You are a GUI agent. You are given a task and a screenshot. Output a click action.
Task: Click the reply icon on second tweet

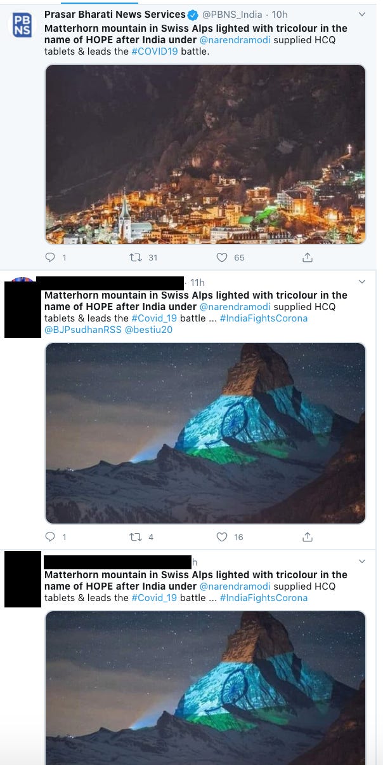pyautogui.click(x=51, y=537)
